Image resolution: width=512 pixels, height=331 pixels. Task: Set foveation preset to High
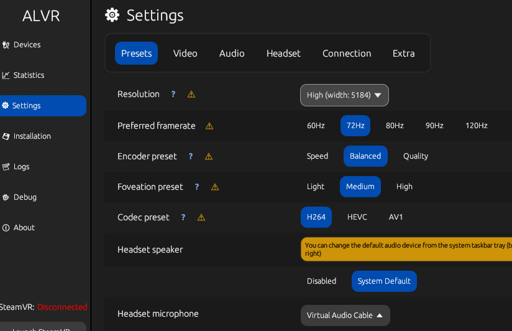pyautogui.click(x=404, y=187)
